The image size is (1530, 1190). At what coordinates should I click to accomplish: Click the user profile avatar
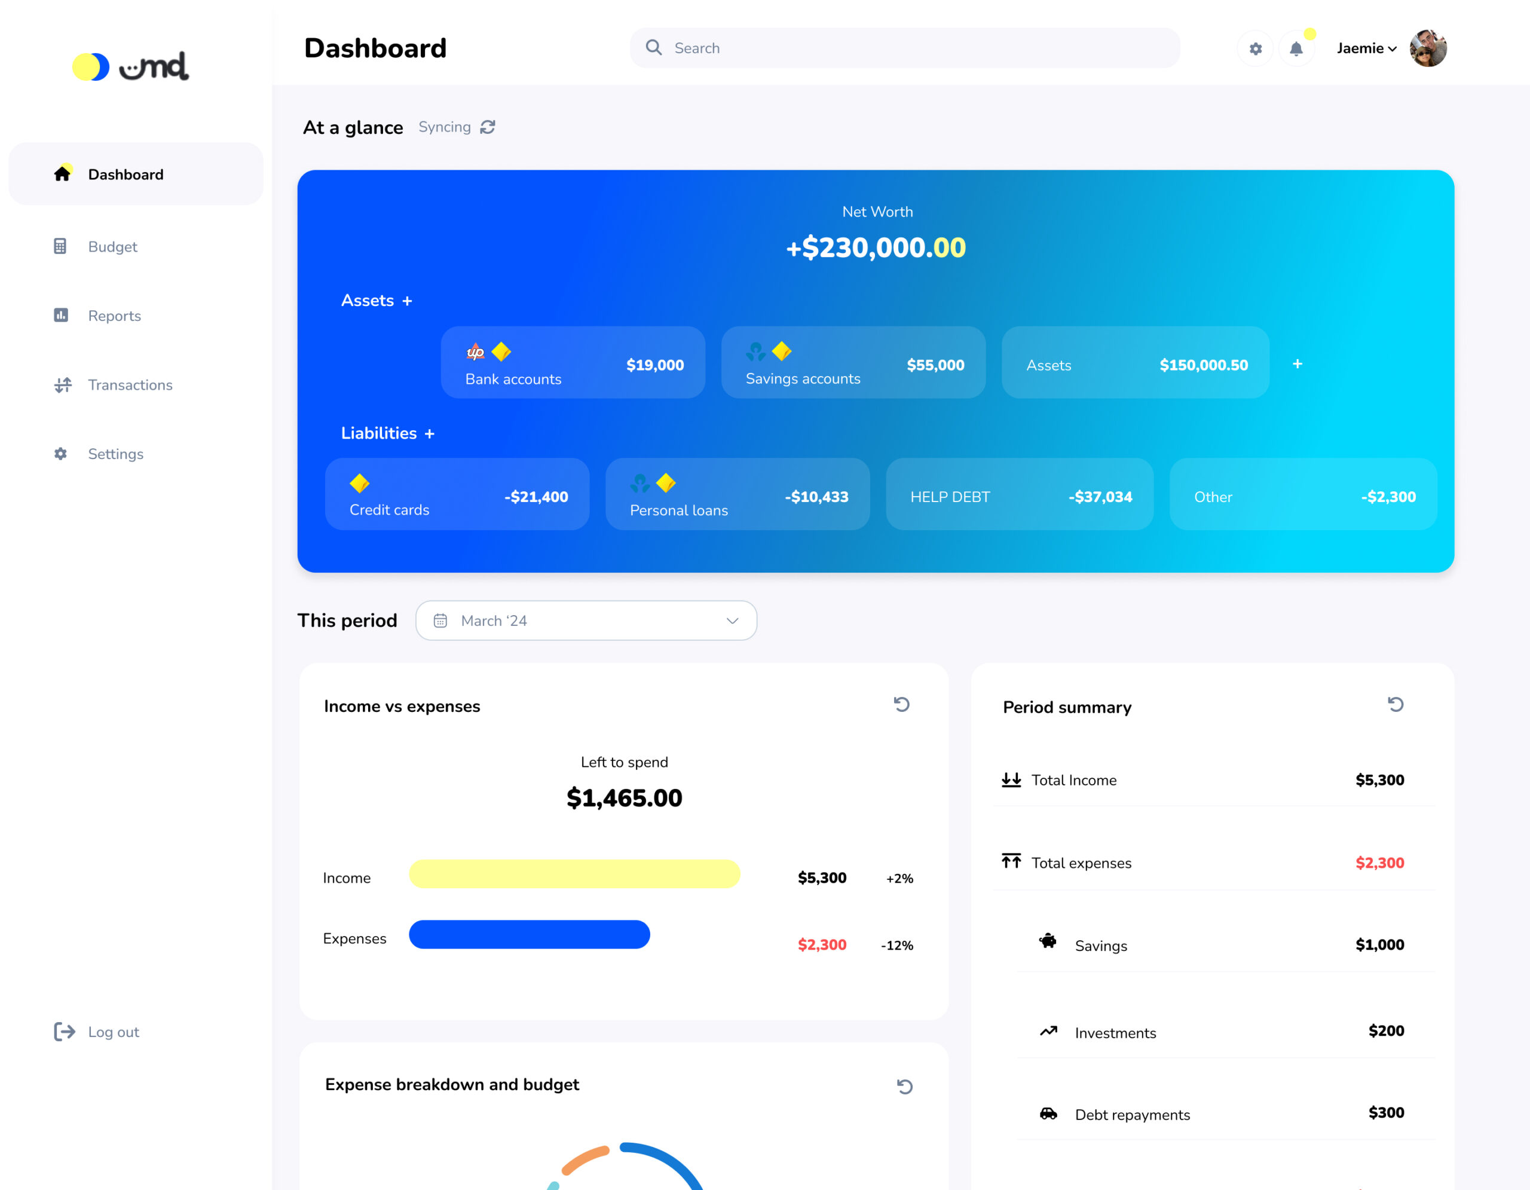point(1428,48)
